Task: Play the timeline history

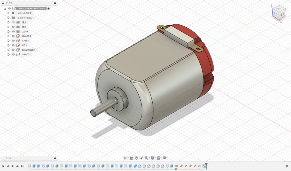Action: 13,166
